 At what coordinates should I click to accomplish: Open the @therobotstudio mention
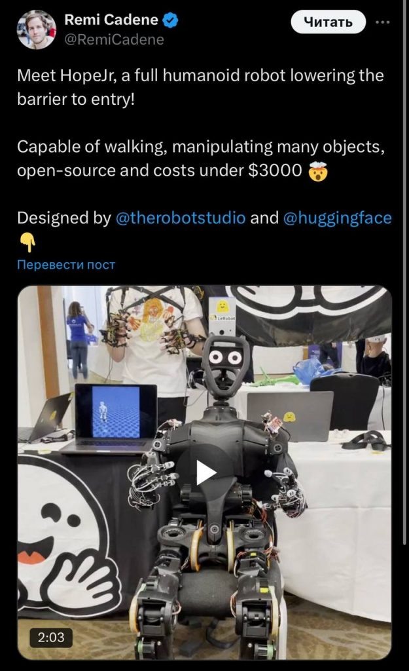(x=181, y=218)
